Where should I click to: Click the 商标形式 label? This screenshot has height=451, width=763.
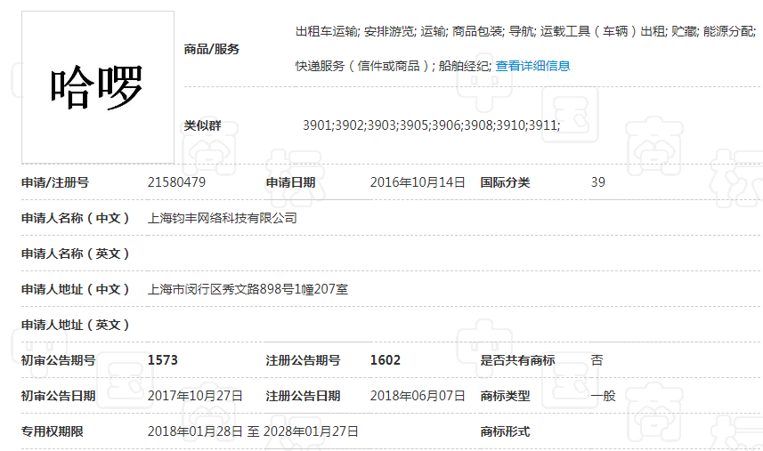point(505,431)
